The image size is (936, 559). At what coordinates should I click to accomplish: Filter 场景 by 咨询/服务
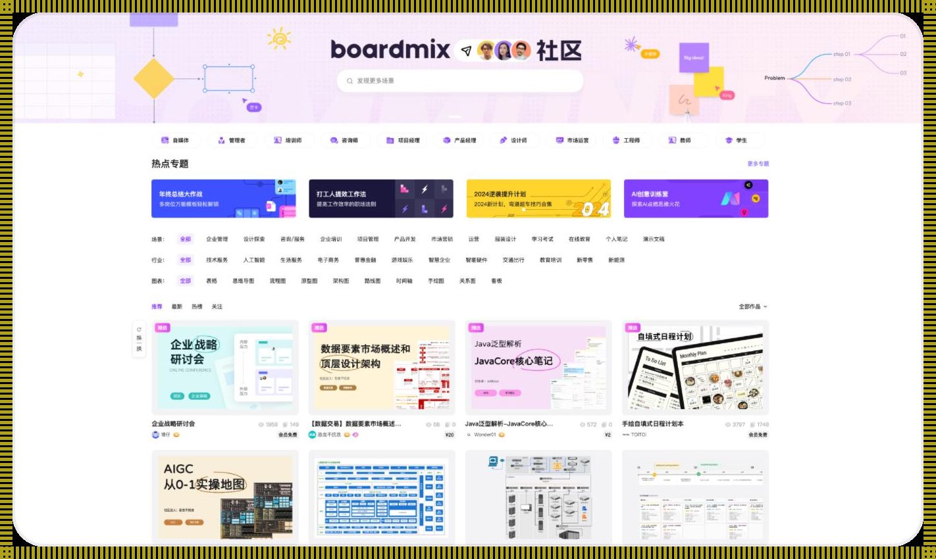292,239
